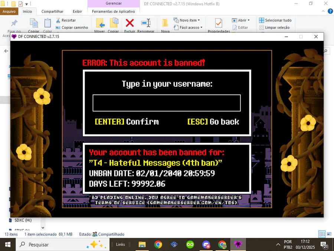Open the Novo item dropdown
Screen dimensions: 334x251
coord(187,20)
